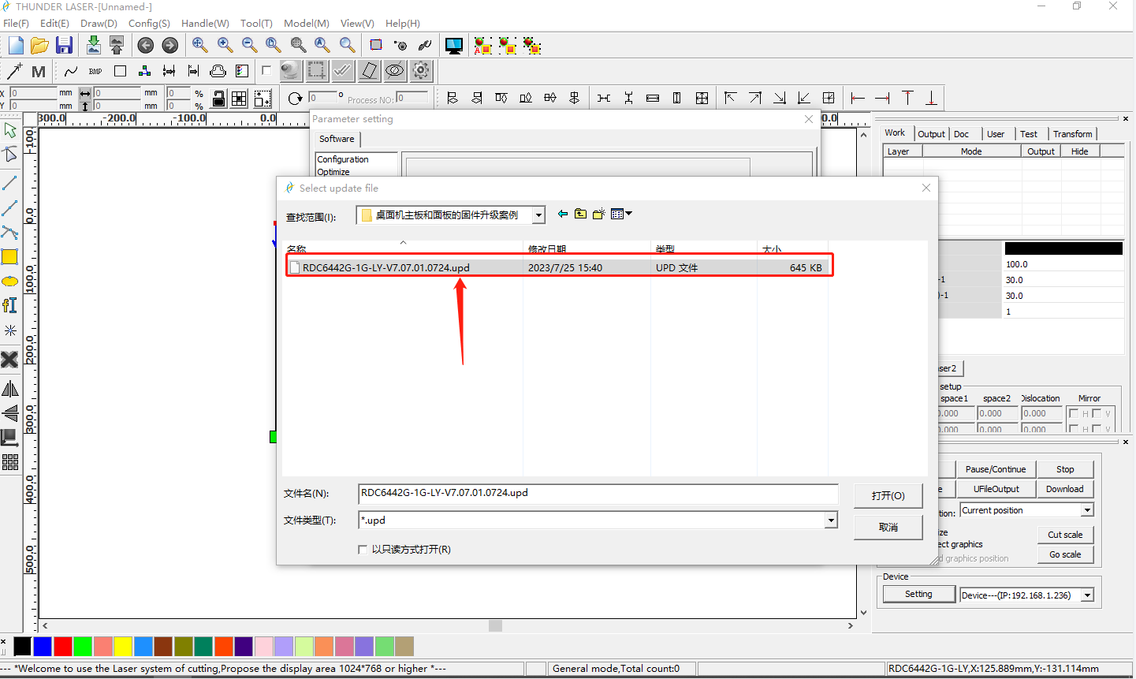Click the 取消 cancel button
The height and width of the screenshot is (679, 1136).
coord(888,528)
